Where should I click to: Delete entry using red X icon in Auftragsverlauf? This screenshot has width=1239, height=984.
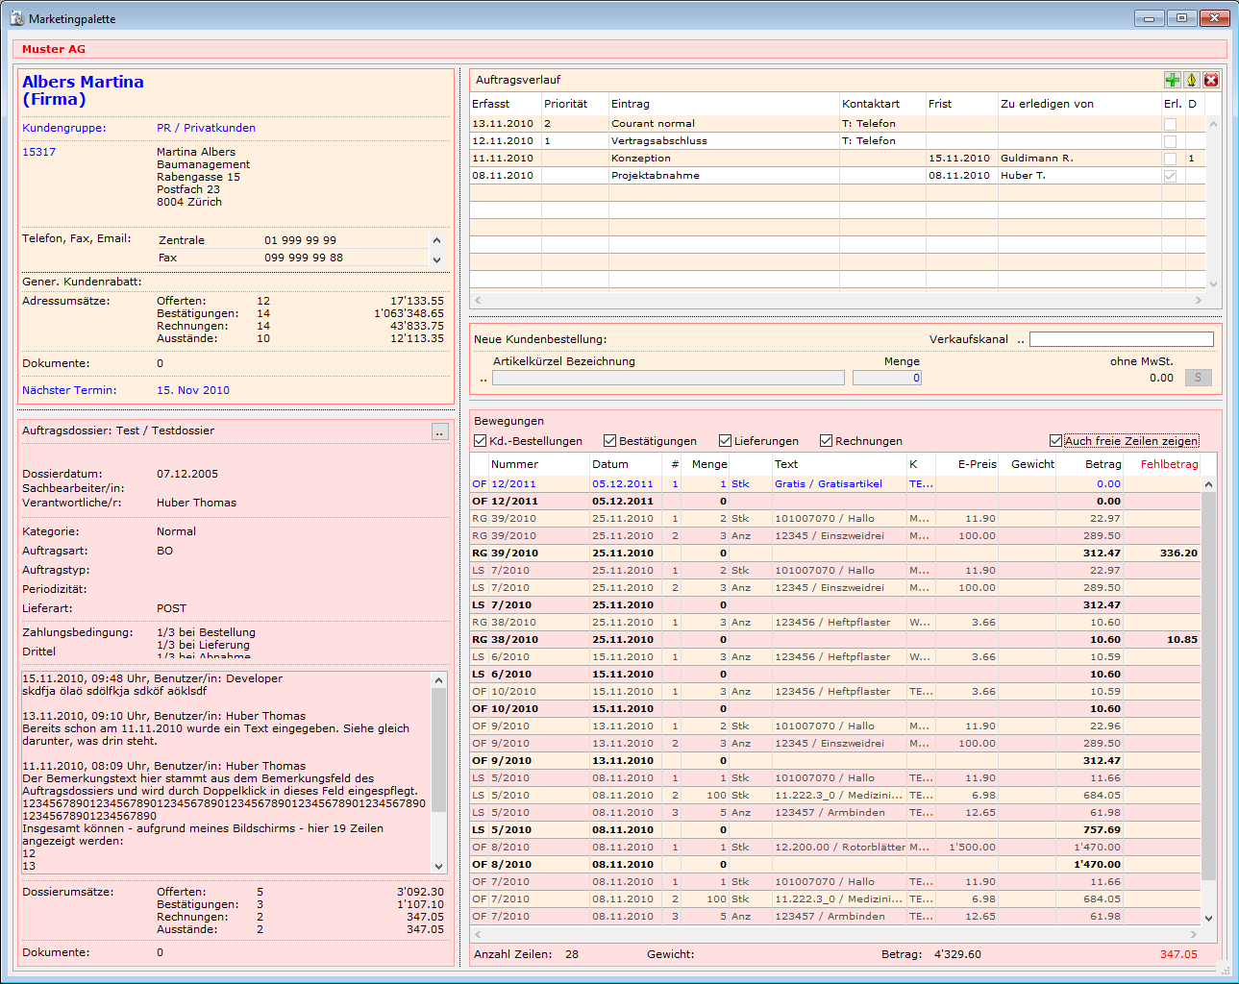point(1211,80)
